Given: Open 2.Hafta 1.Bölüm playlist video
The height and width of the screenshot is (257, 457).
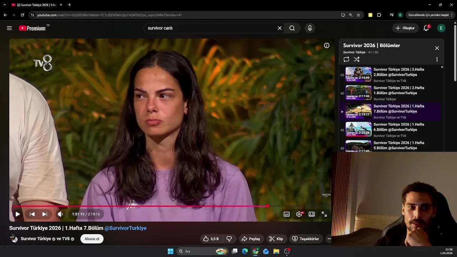Looking at the screenshot, I should (x=391, y=93).
